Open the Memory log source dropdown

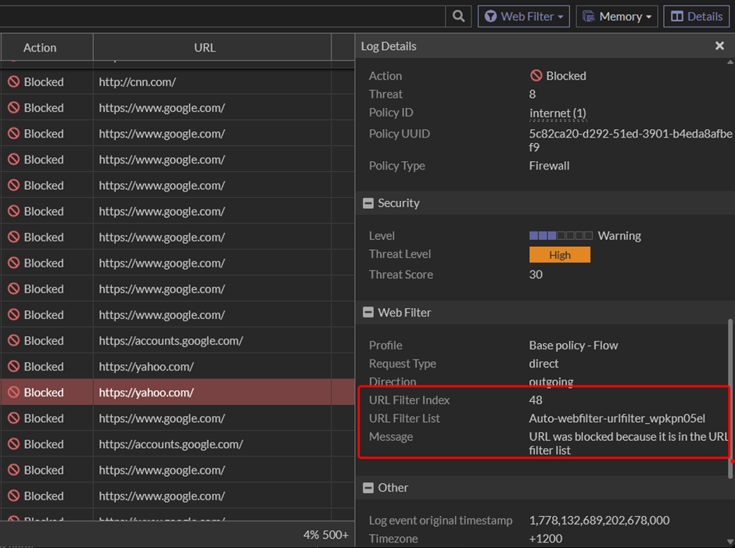617,16
